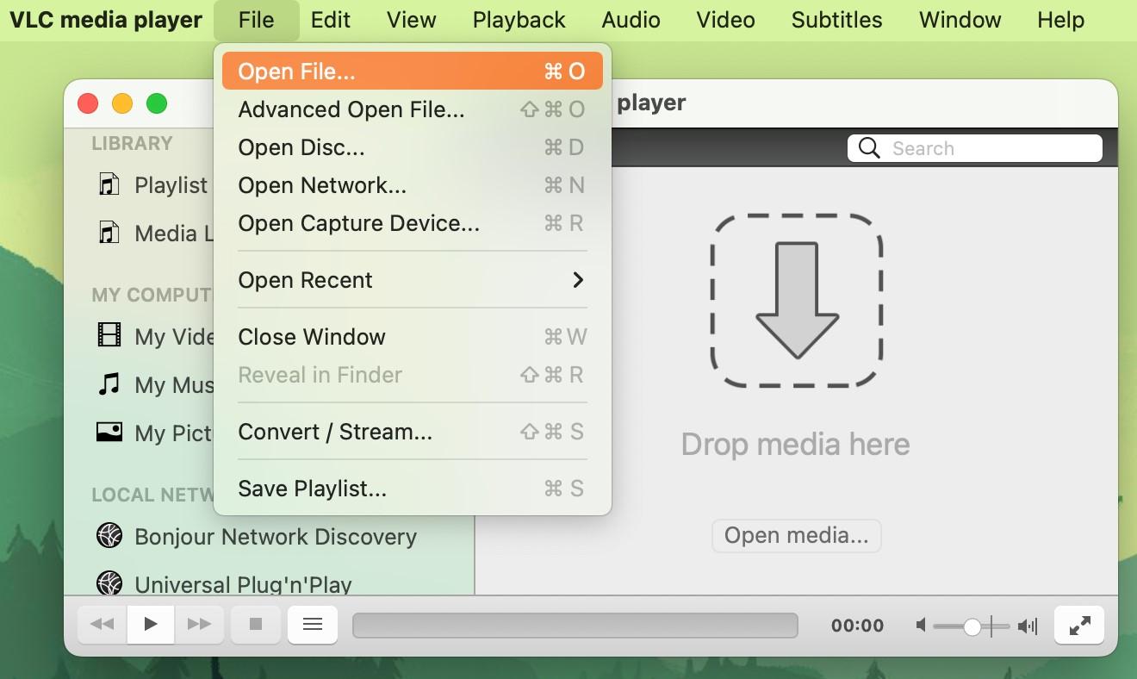
Task: Click the "Drop media here" text
Action: pos(795,444)
